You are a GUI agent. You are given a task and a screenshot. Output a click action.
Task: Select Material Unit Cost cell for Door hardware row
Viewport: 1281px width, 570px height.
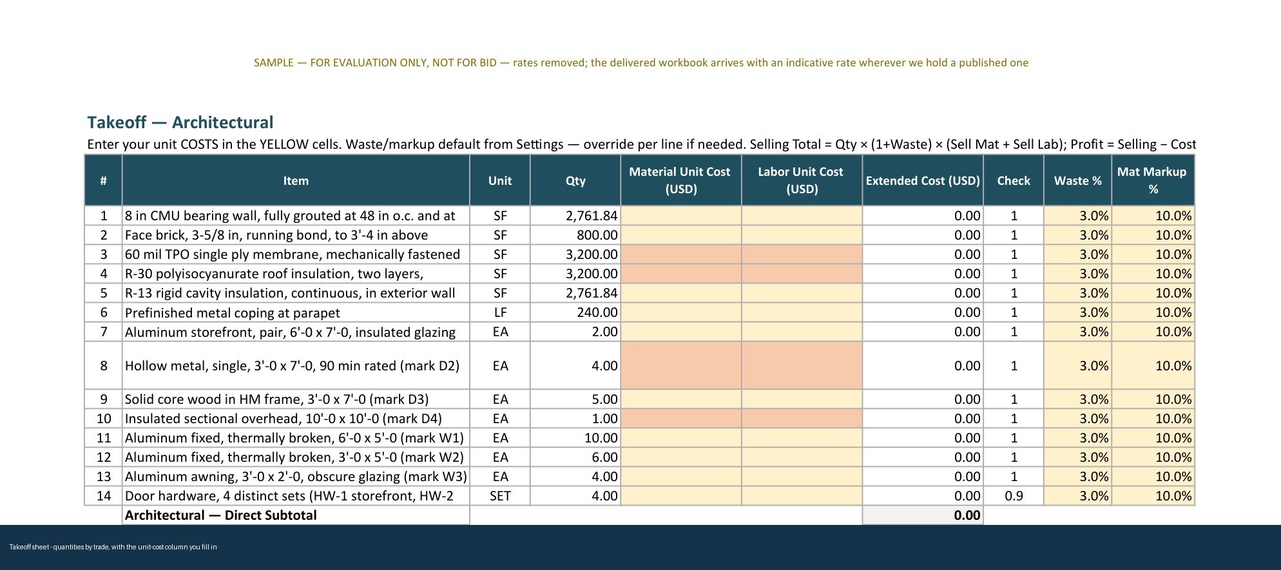[x=681, y=496]
